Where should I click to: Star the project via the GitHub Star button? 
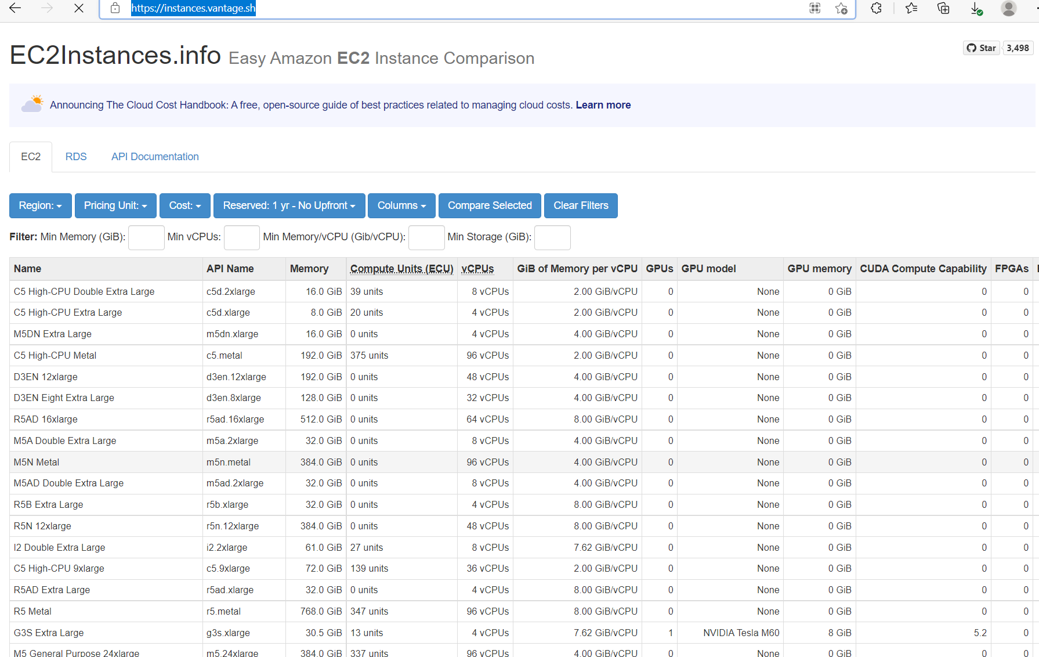[982, 48]
